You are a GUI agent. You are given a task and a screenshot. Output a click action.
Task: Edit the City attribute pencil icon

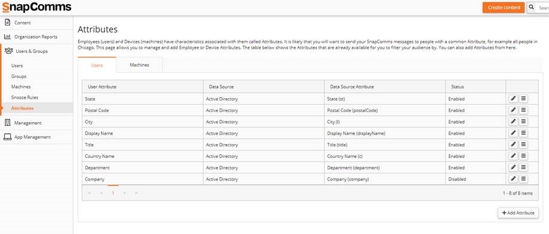point(513,122)
